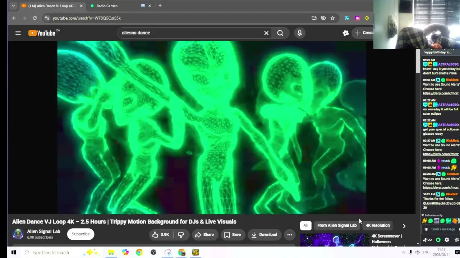Clear the YouTube search box text
This screenshot has height=258, width=460.
[x=266, y=33]
